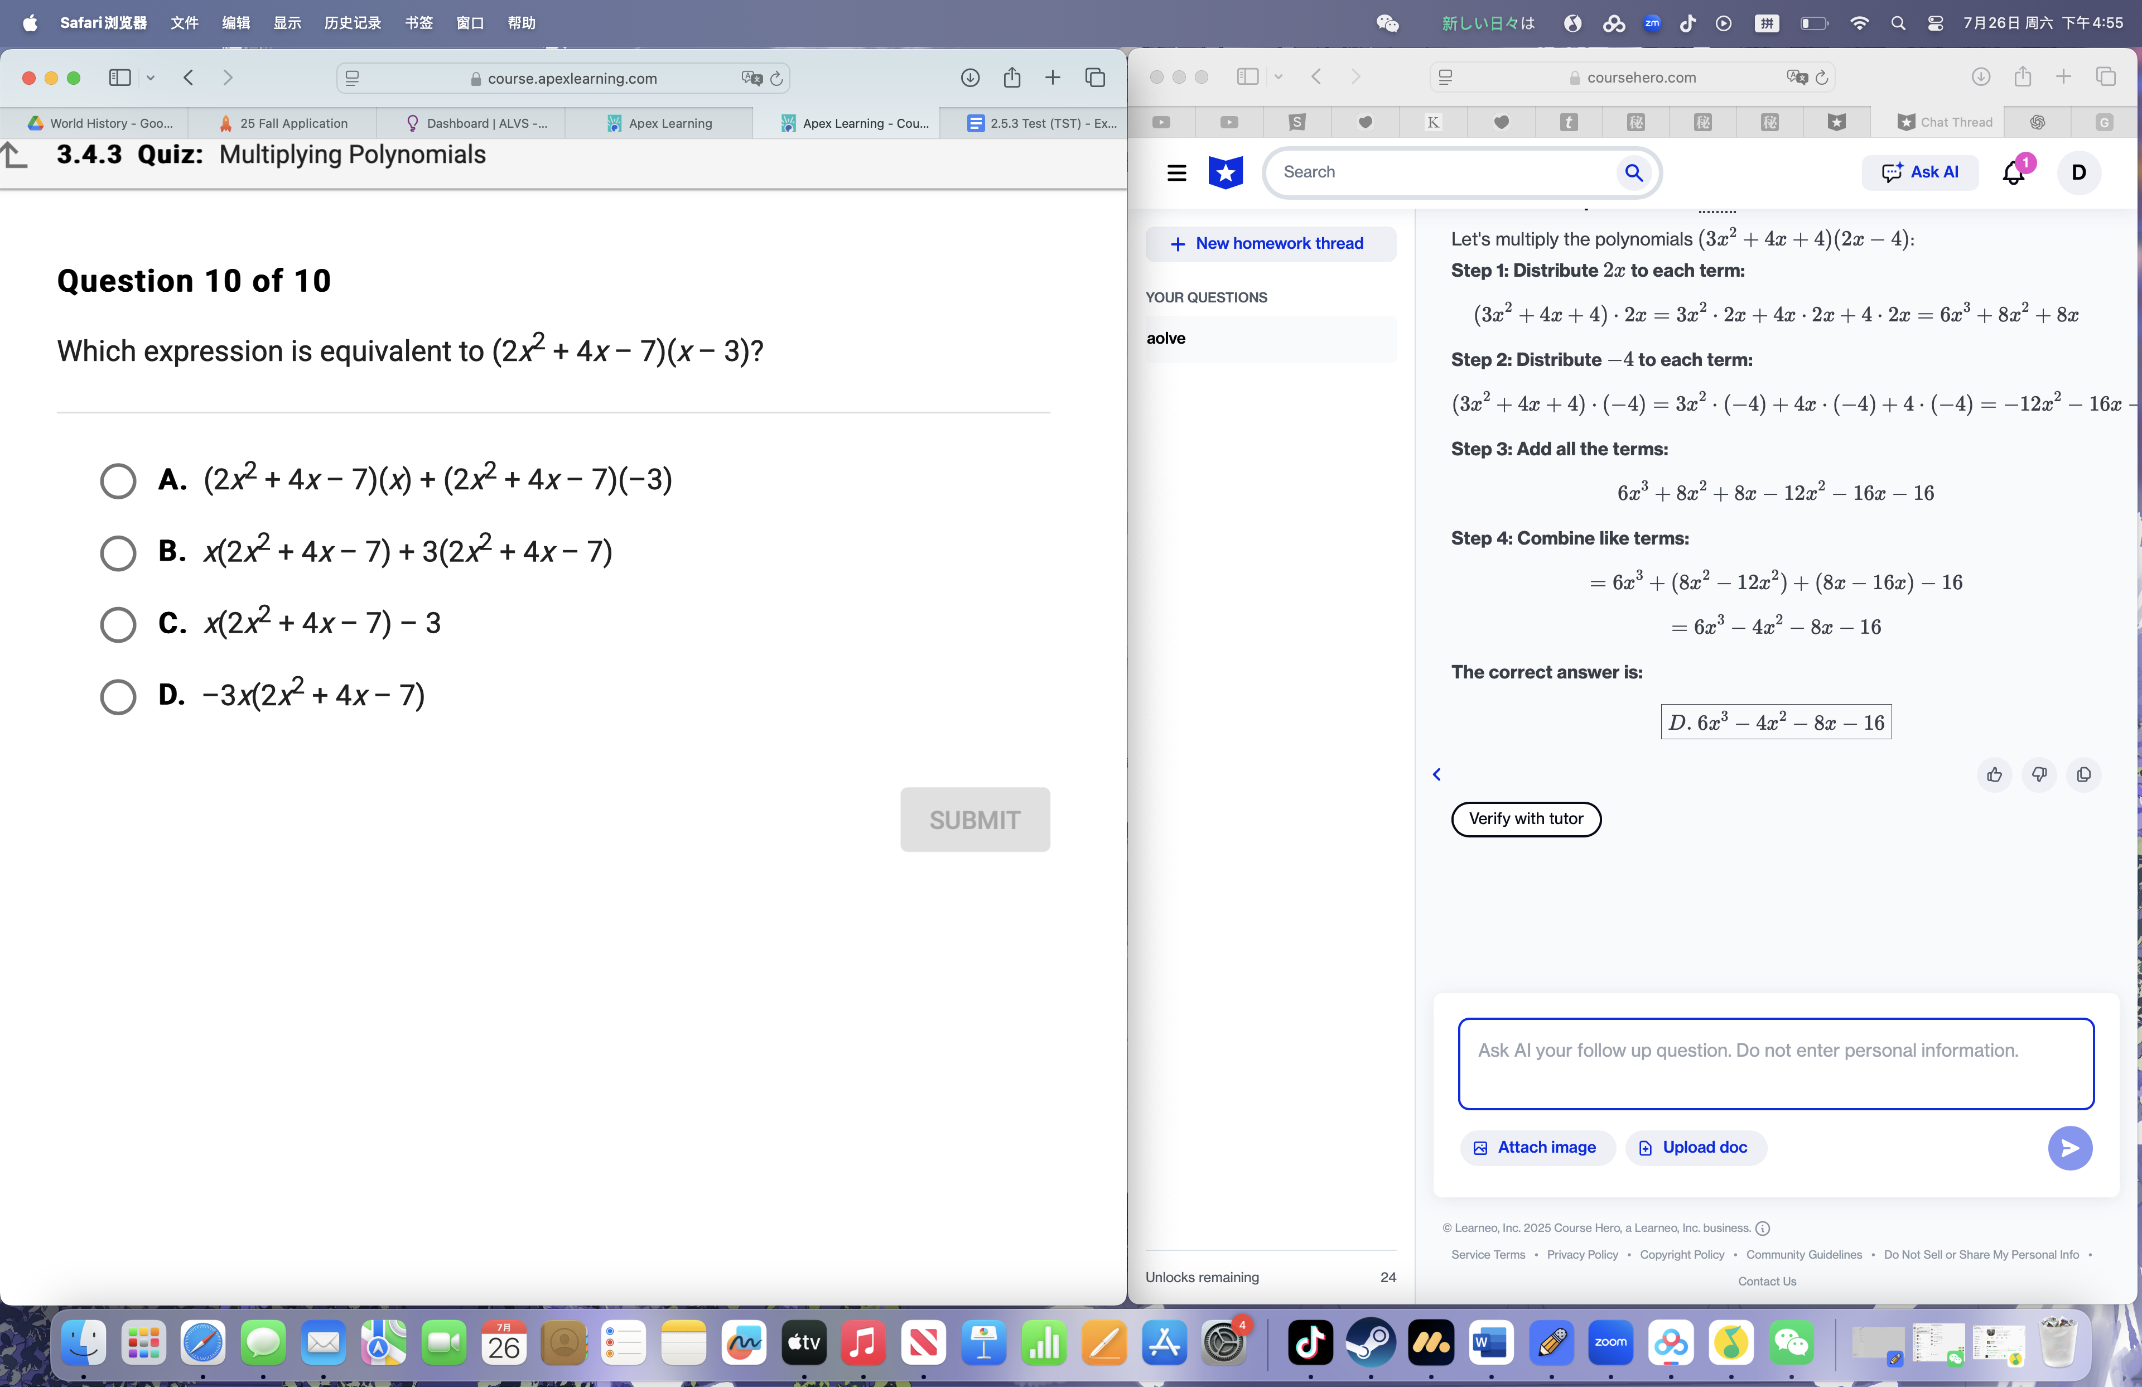This screenshot has width=2142, height=1387.
Task: Click the Safari downloads icon on Apex window
Action: click(969, 78)
